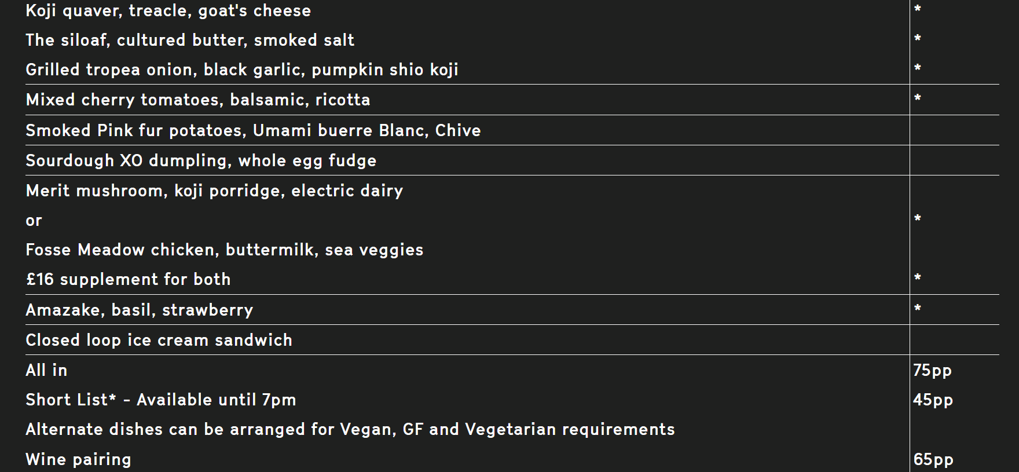This screenshot has width=1019, height=472.
Task: Click the Grilled tropea onion dish
Action: coord(242,70)
